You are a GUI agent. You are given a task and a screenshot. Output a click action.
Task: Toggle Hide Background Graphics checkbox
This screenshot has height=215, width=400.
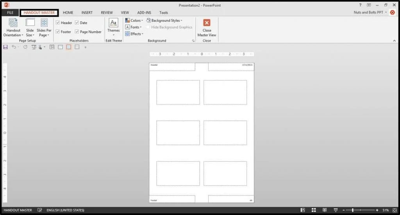click(148, 27)
